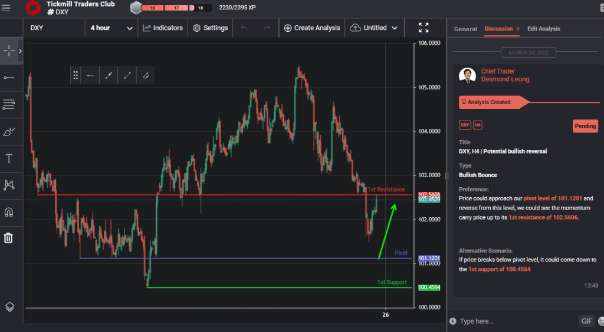Click Create Analysis button
The width and height of the screenshot is (604, 332).
(x=312, y=28)
